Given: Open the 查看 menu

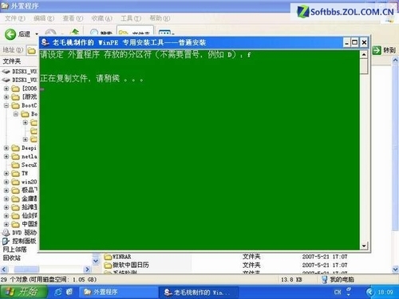Looking at the screenshot, I should (x=73, y=18).
